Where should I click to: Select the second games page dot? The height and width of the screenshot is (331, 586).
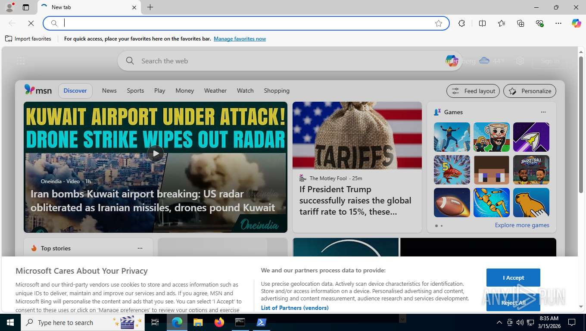pyautogui.click(x=442, y=226)
